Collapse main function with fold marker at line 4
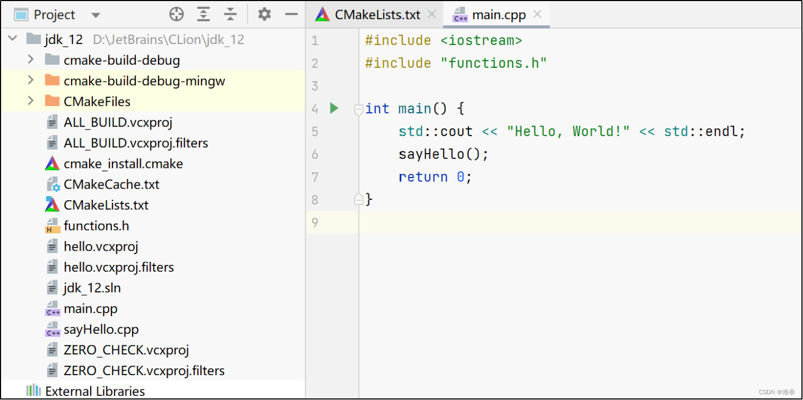Image resolution: width=803 pixels, height=400 pixels. tap(358, 109)
